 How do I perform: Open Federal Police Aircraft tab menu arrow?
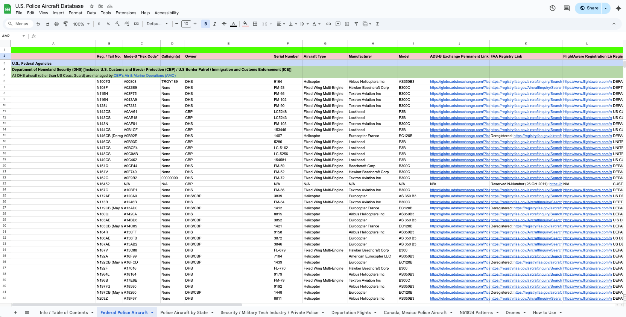point(152,312)
